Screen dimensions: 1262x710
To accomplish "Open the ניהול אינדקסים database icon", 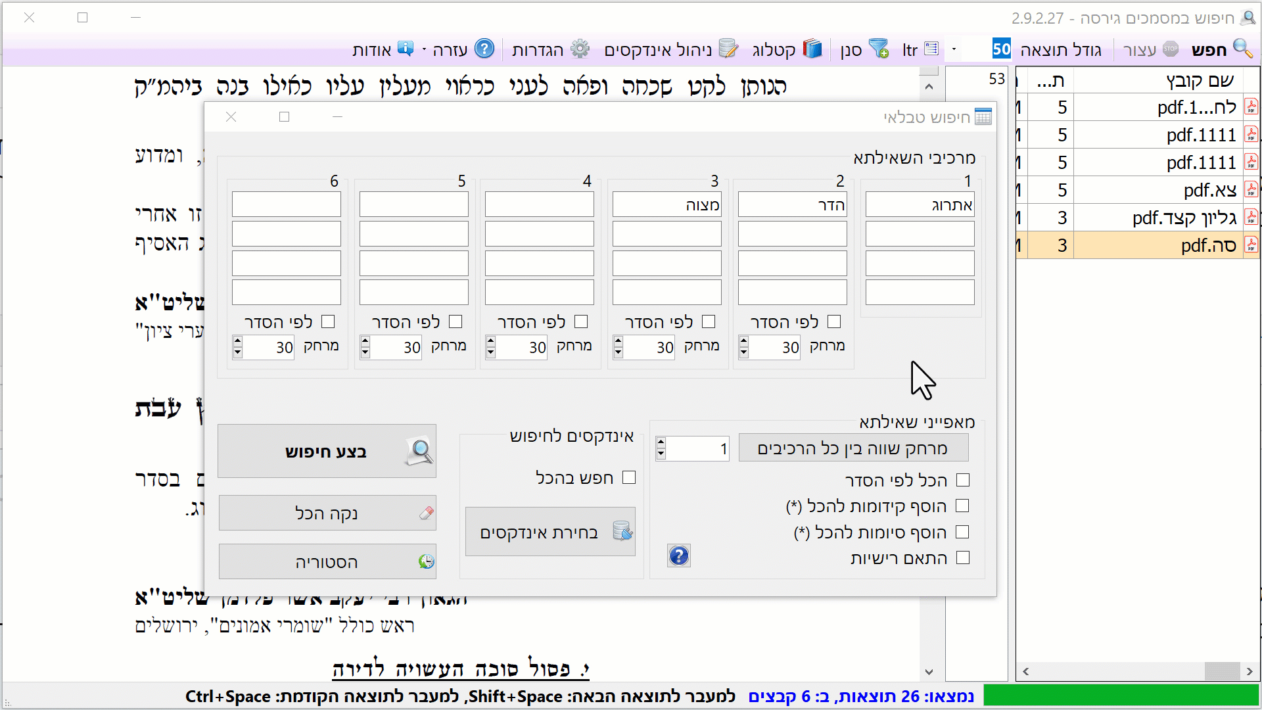I will (x=728, y=49).
